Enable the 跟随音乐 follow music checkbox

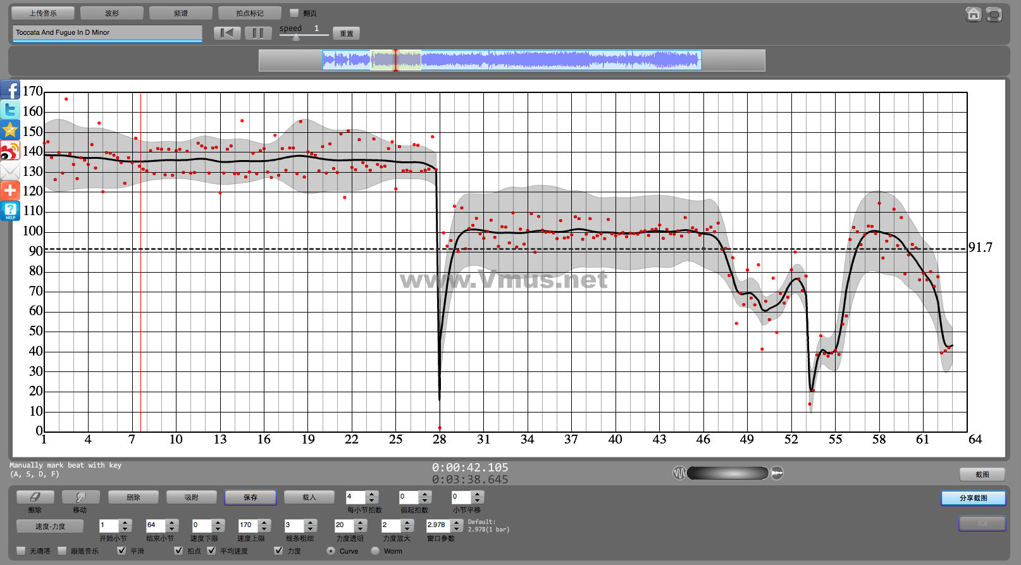pos(62,550)
